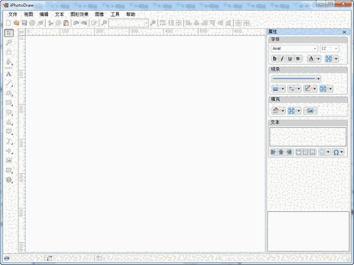Select the callout speech bubble tool
Image resolution: width=354 pixels, height=265 pixels.
(x=9, y=131)
